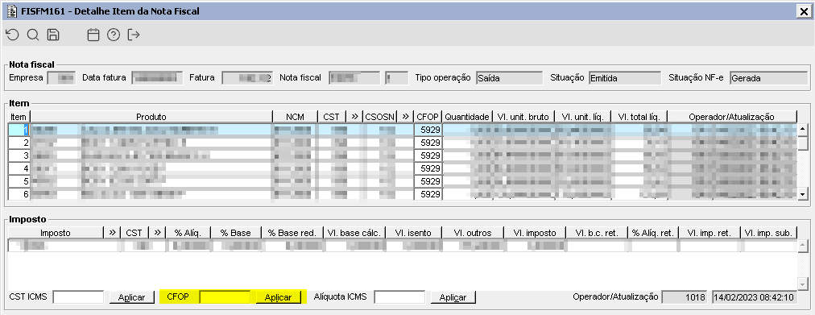Focus the CST ICMS input field

[x=78, y=297]
